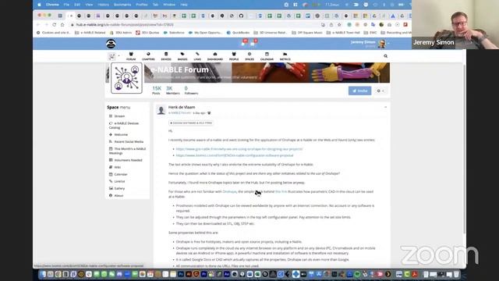Open the Metrics navigation item

tap(285, 56)
